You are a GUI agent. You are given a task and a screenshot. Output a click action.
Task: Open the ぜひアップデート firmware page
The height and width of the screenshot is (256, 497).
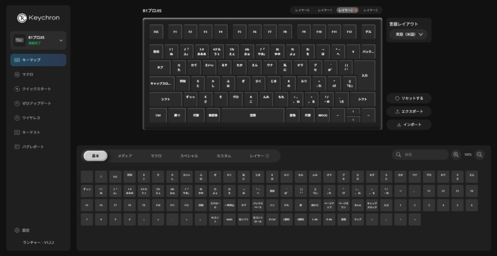click(x=36, y=103)
